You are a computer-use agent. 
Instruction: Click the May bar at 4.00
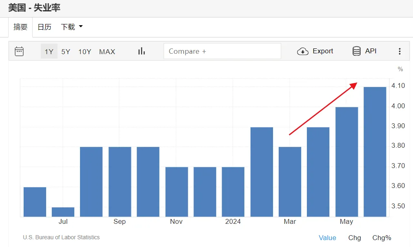click(x=346, y=162)
